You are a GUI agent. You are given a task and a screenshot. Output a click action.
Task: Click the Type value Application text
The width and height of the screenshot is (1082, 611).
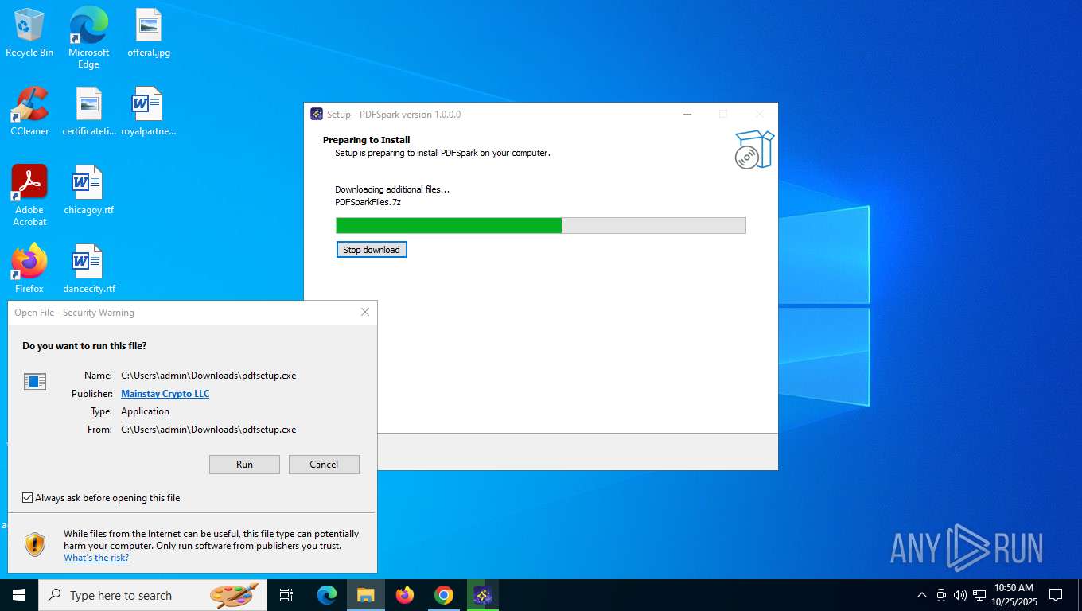coord(145,411)
